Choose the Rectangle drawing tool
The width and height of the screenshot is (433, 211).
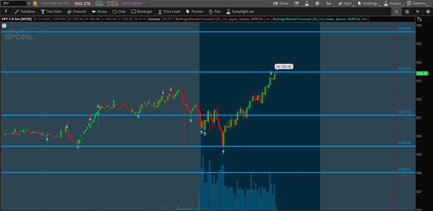click(x=141, y=11)
